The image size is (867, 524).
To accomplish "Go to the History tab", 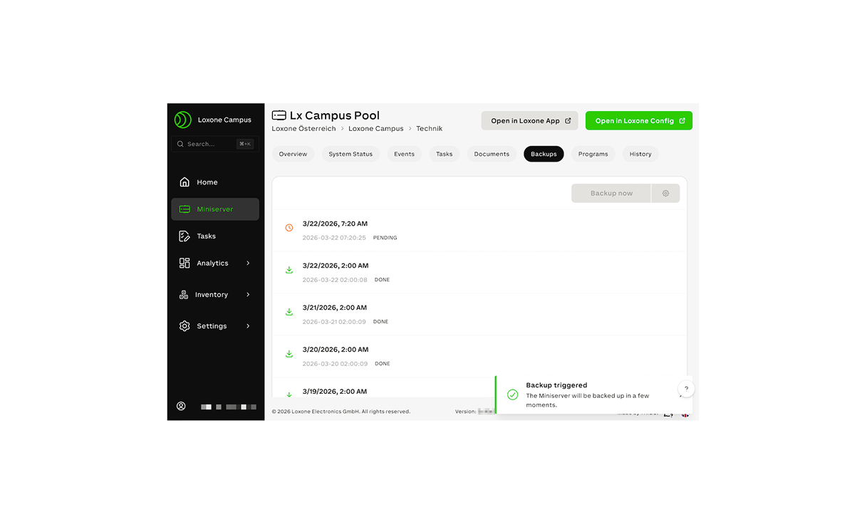I will (x=640, y=154).
